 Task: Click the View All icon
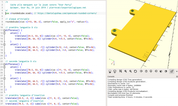point(120,71)
